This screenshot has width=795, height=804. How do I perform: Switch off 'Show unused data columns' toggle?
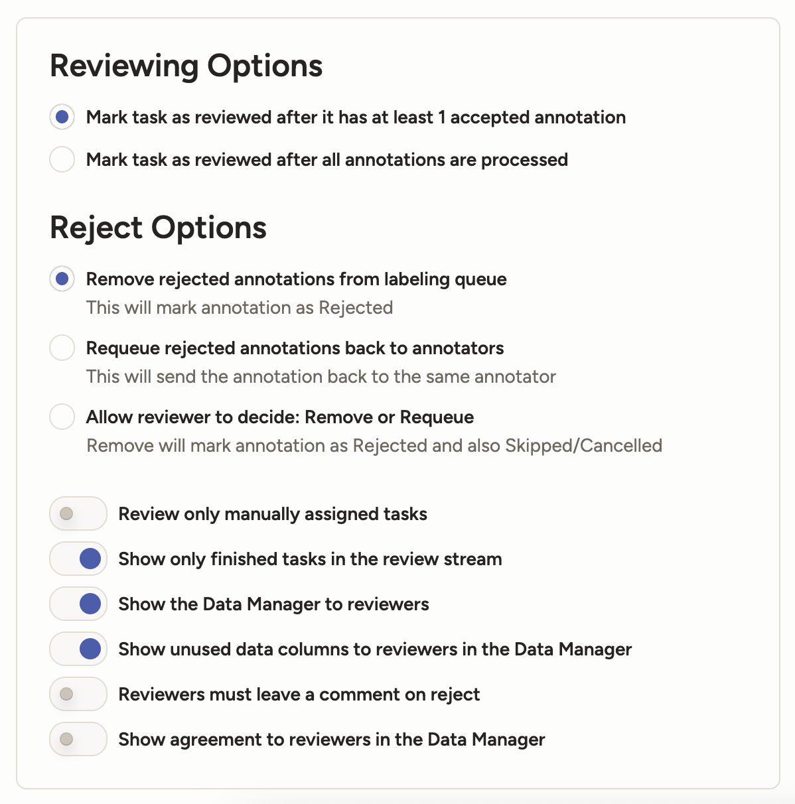(x=78, y=649)
